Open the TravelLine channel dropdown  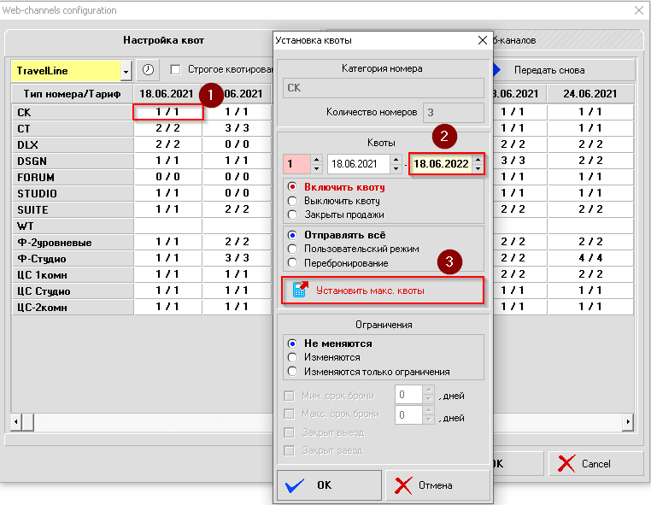tap(126, 70)
